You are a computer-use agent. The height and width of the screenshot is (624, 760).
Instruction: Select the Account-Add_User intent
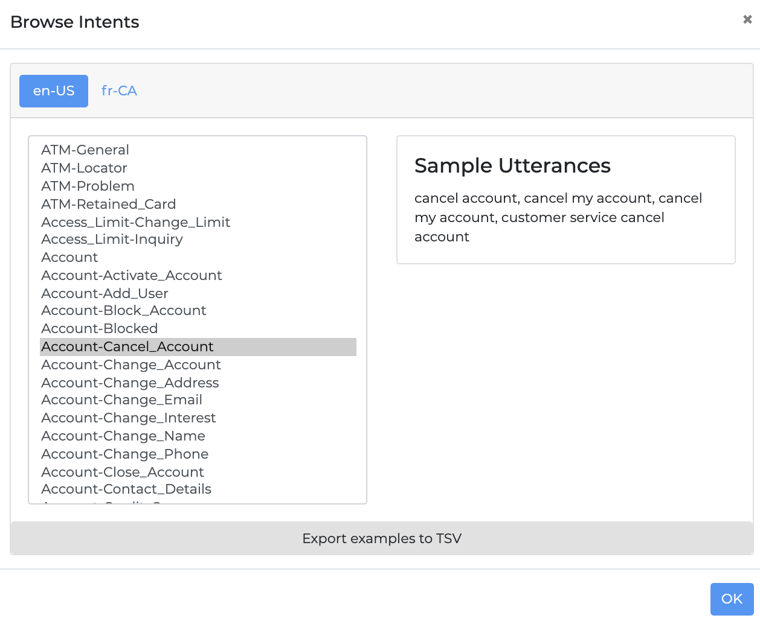[105, 293]
